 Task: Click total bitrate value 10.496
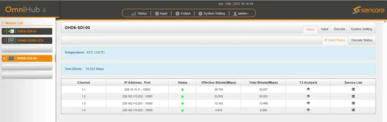(x=263, y=103)
